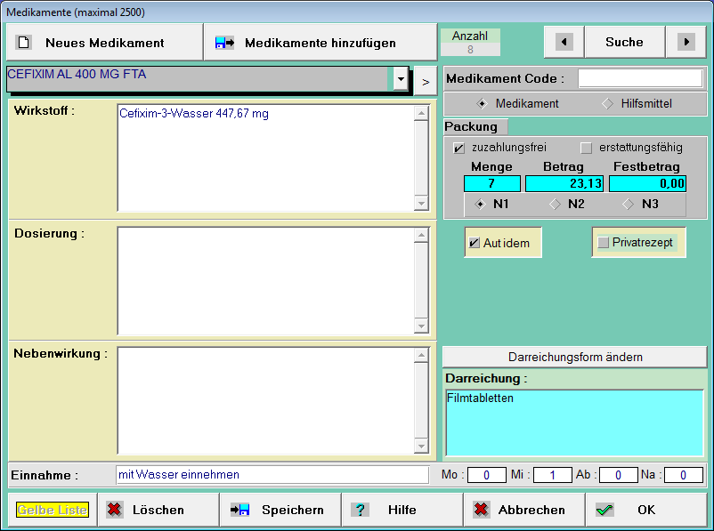Enable the Privatrezept checkbox
Viewport: 714px width, 531px height.
tap(604, 242)
